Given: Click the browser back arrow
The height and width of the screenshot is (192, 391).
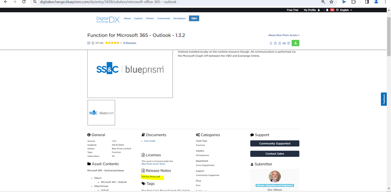Looking at the screenshot, I should click(x=6, y=2).
